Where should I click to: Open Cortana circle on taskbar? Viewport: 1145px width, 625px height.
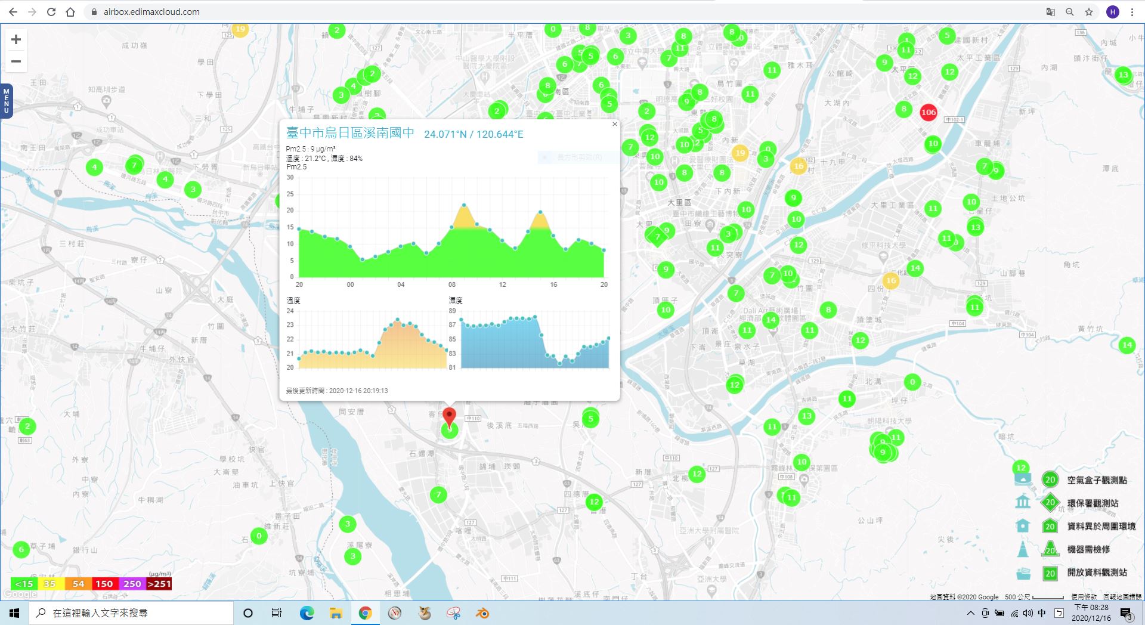248,613
